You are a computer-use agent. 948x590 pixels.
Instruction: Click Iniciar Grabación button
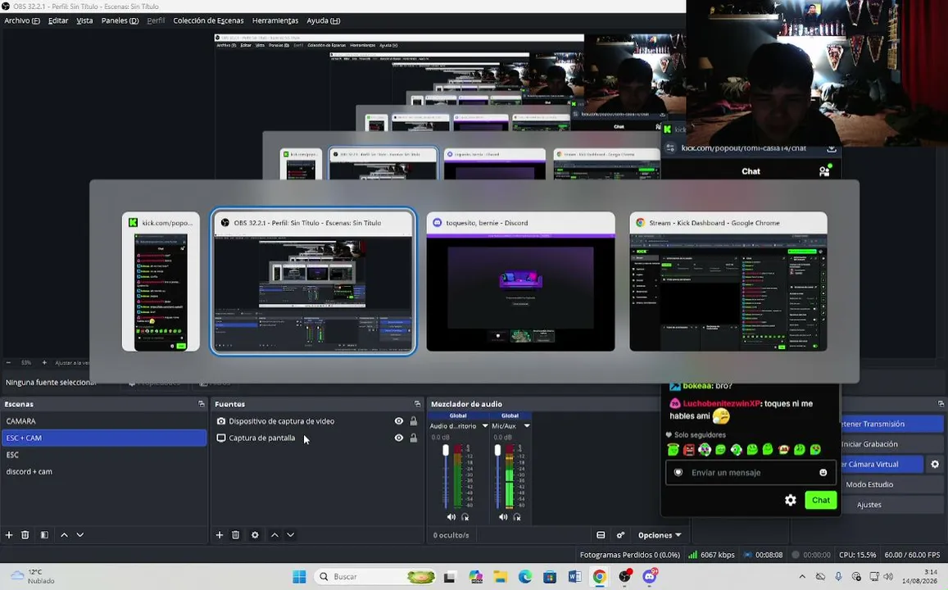(x=892, y=443)
